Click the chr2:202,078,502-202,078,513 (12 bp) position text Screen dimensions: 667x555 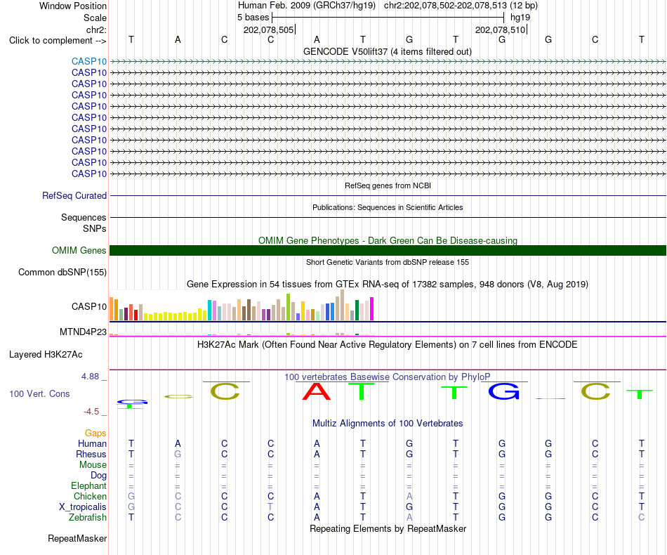[x=461, y=6]
